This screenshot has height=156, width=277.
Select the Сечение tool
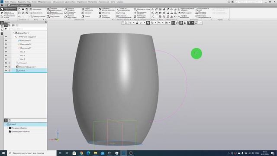point(87,13)
